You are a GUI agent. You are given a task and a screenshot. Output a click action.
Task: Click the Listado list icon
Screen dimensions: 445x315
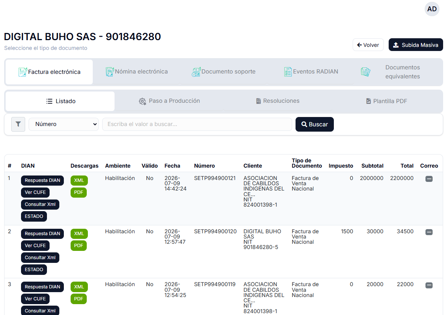pyautogui.click(x=49, y=101)
